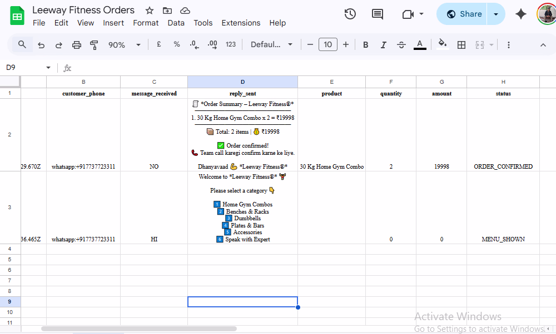This screenshot has width=556, height=334.
Task: Click the font size 10 field
Action: [x=327, y=44]
